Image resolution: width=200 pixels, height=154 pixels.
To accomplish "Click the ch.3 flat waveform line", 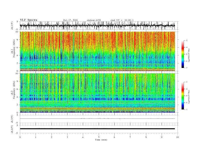I will tap(97, 119).
